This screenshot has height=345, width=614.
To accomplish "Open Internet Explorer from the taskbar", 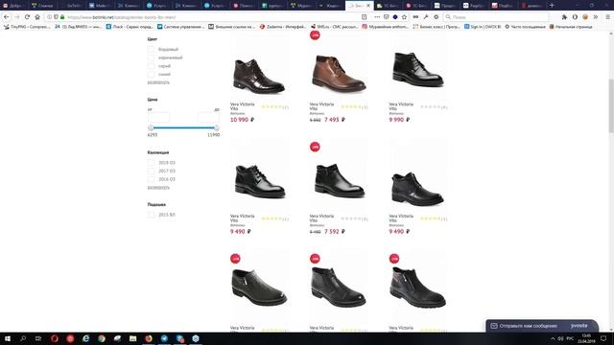I will pos(85,338).
